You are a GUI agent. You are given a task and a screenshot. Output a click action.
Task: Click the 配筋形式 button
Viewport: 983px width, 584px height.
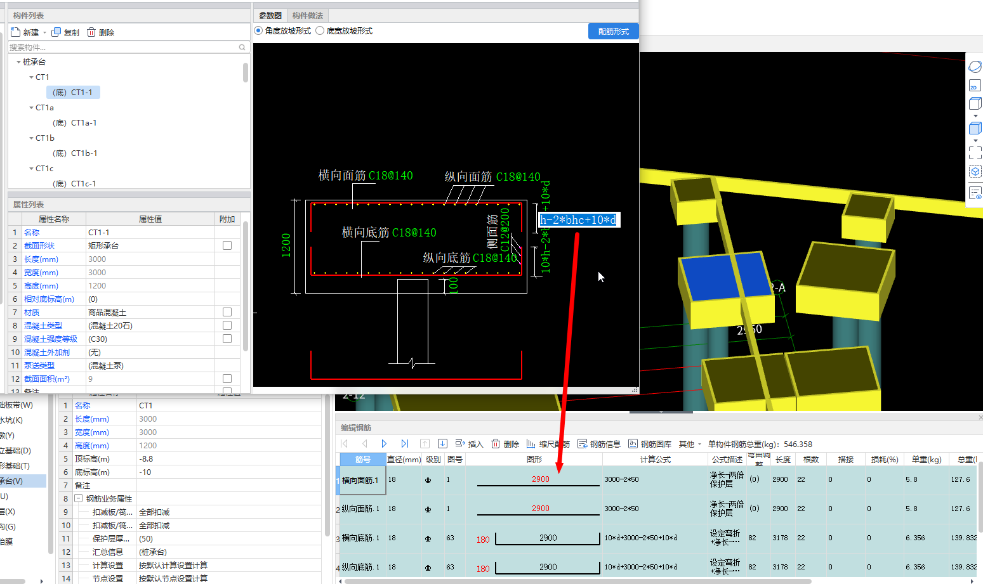pos(614,31)
